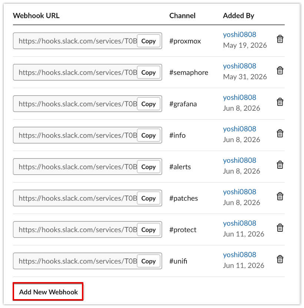Open yoshi0808 link in the #unifi row
Viewport: 304px width, 308px height.
pyautogui.click(x=239, y=255)
